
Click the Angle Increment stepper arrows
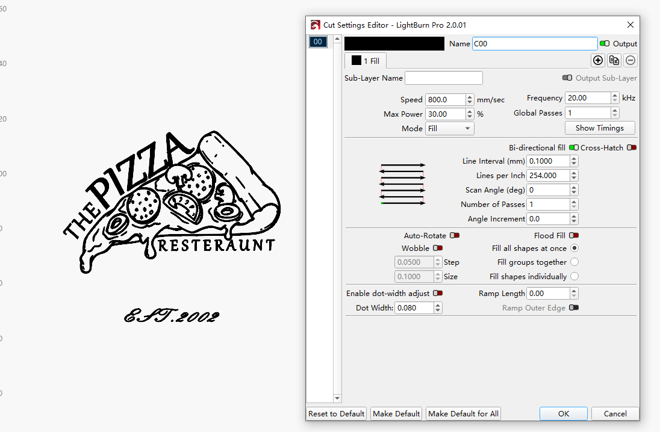574,219
